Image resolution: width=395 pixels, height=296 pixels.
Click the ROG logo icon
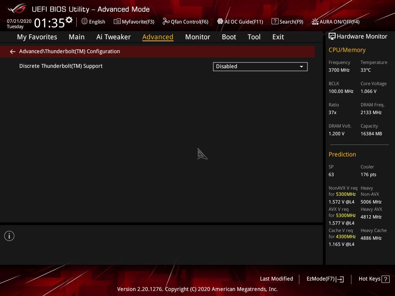point(17,8)
